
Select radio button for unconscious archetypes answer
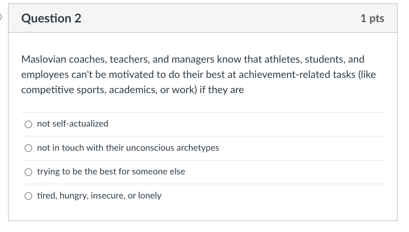[28, 149]
